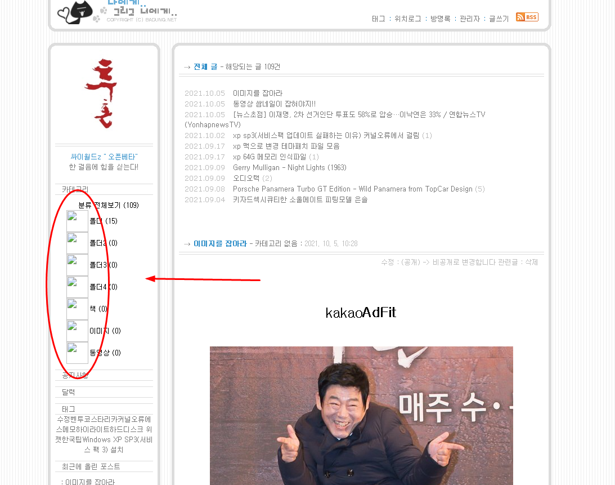Click 삭제 to delete the post
The width and height of the screenshot is (615, 485).
click(532, 262)
